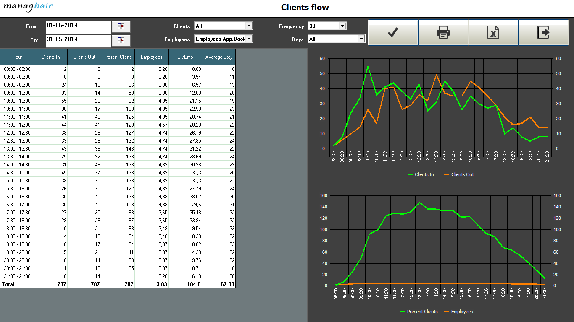The height and width of the screenshot is (322, 574).
Task: Select the 13:00 - 13:30 table row
Action: [x=118, y=148]
